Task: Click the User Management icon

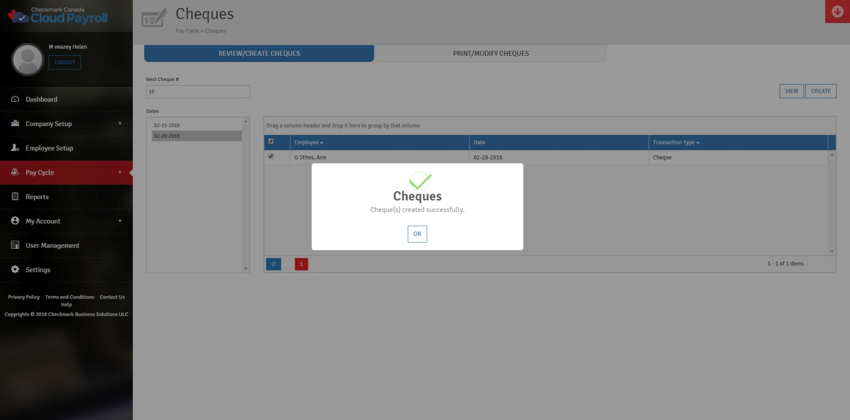Action: pos(15,245)
